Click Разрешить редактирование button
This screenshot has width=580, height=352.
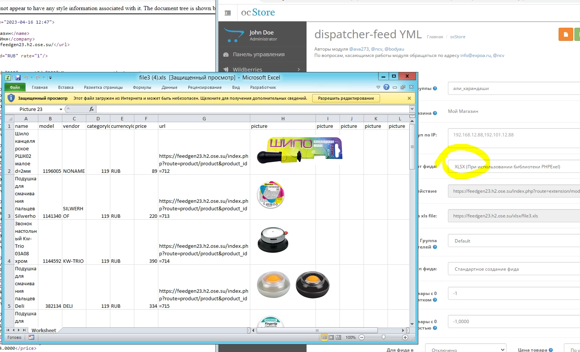346,98
